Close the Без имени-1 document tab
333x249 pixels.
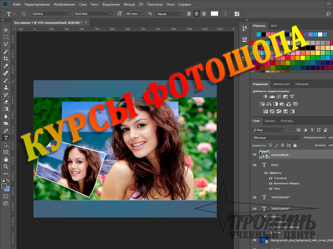[x=86, y=22]
